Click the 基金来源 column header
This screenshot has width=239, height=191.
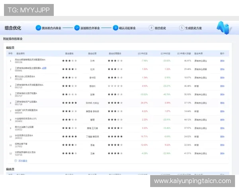198,53
